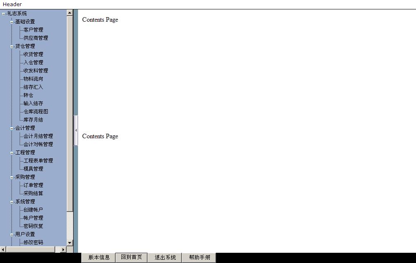Click the 会计管理 folder label
This screenshot has height=263, width=416.
tap(25, 128)
